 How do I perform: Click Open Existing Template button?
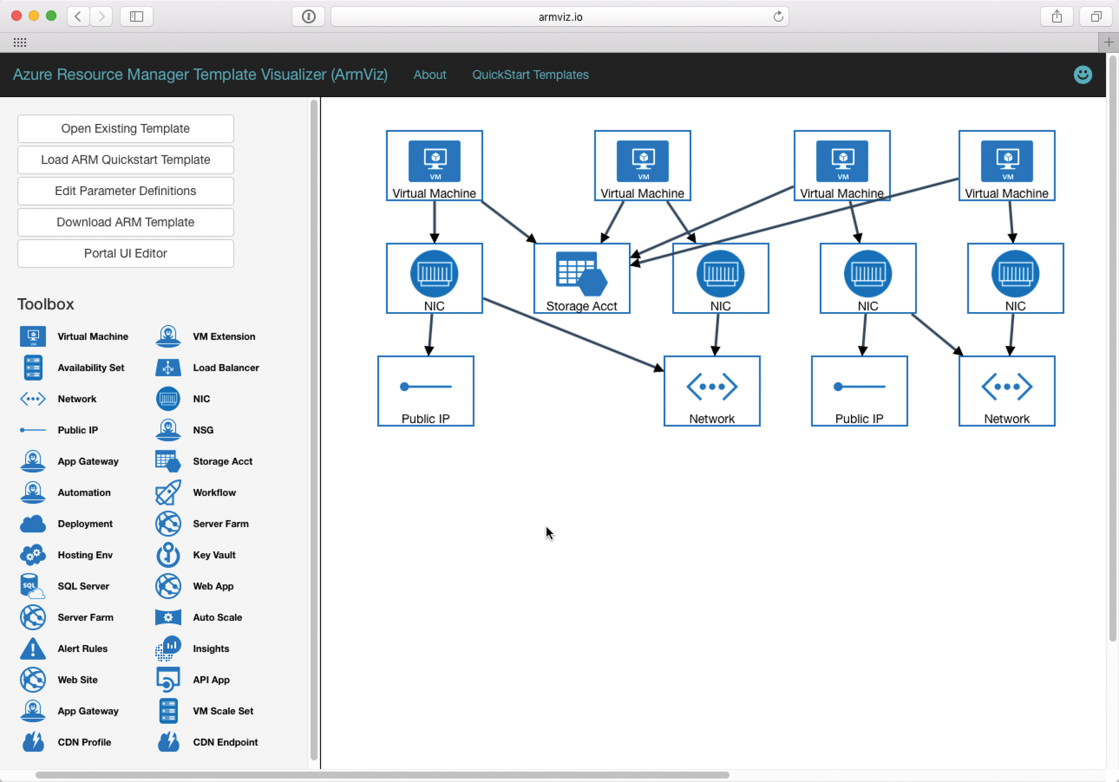125,129
